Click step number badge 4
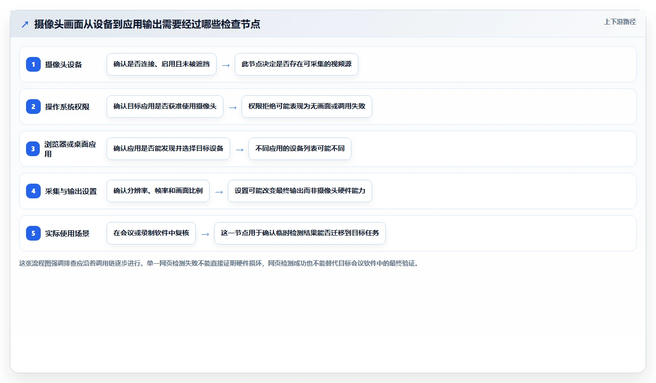 click(33, 191)
